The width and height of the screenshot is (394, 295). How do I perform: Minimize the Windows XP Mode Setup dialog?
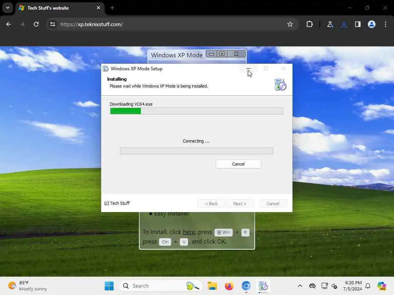(x=248, y=68)
